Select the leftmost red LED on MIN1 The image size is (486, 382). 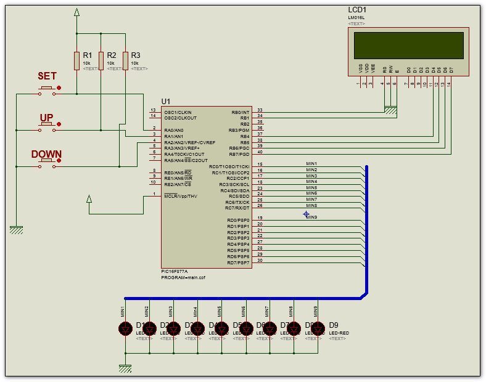126,329
